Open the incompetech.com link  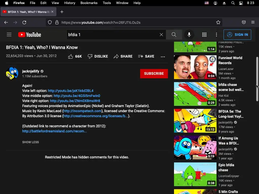(82, 111)
